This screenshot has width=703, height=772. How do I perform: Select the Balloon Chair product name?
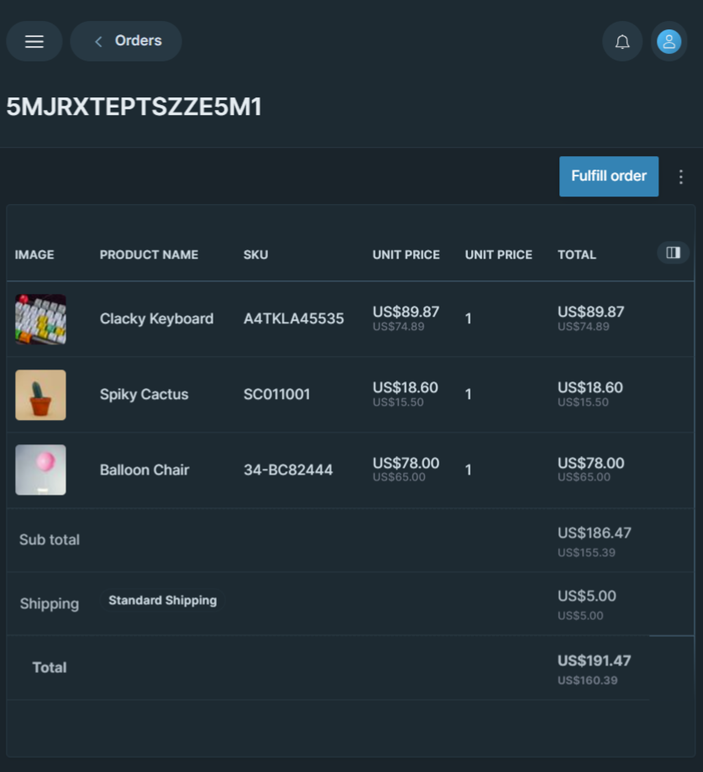(144, 470)
